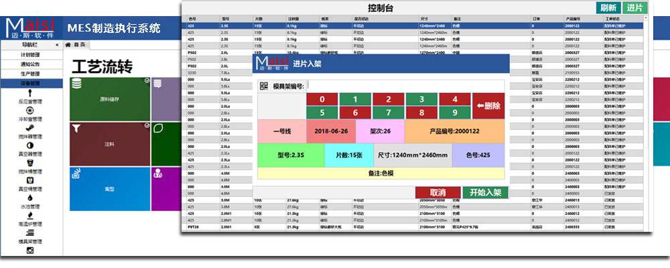Viewport: 670px width, 268px height.
Task: Click the 反应釜管理 sidebar icon
Action: point(30,92)
